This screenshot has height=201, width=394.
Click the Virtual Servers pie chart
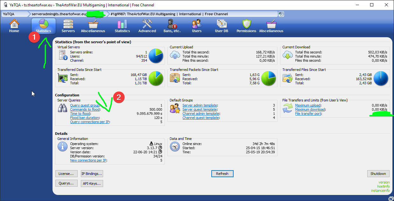click(156, 56)
